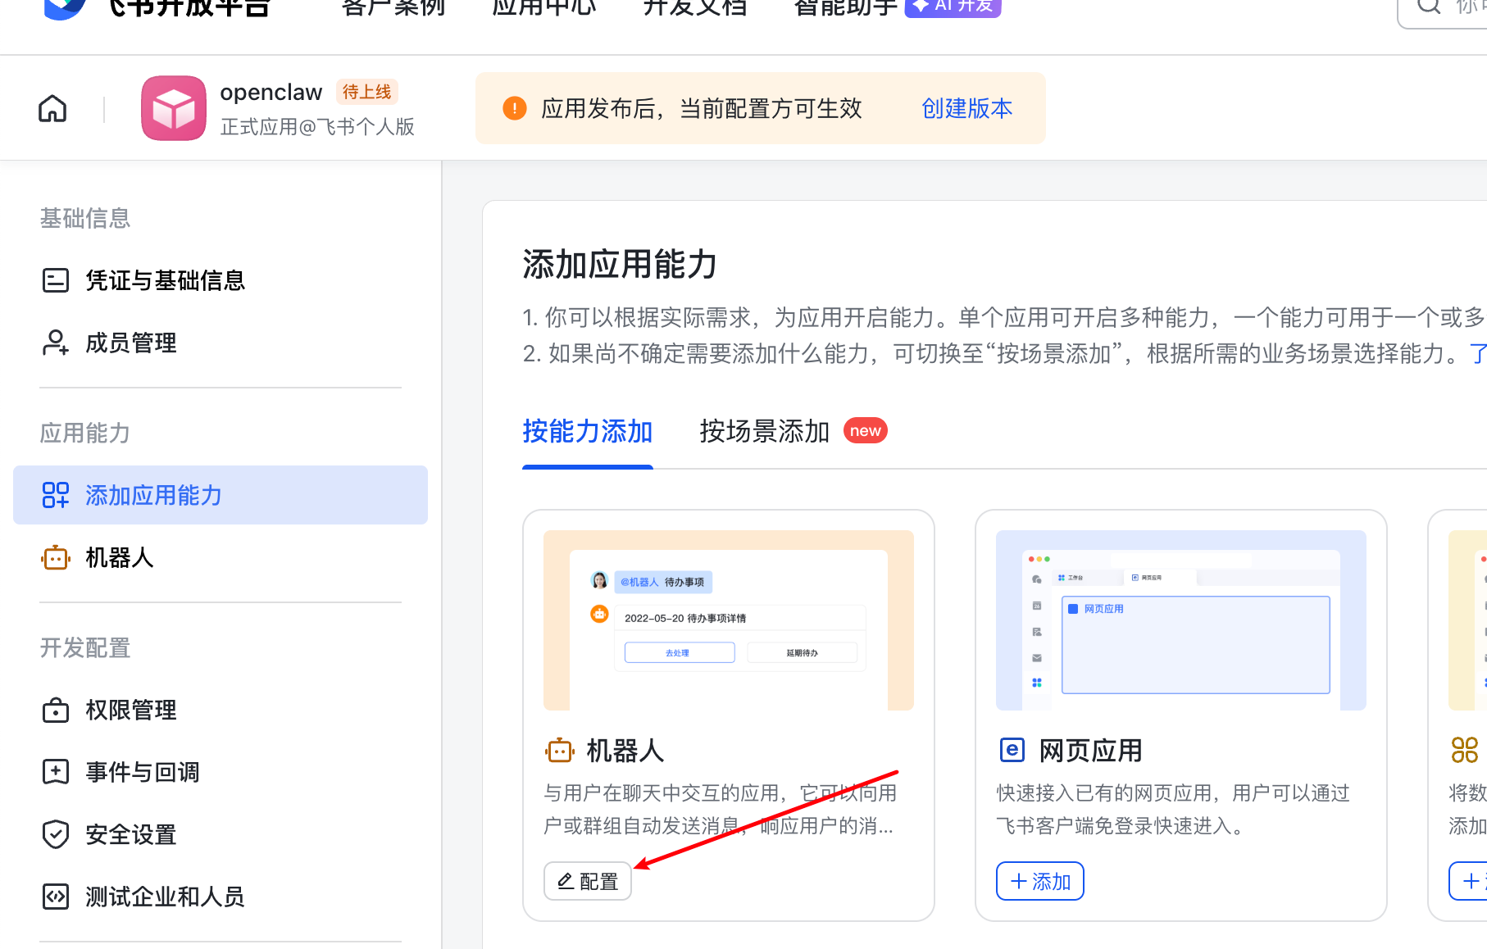Click the 机器人 card title
Viewport: 1487px width, 949px height.
coord(625,751)
